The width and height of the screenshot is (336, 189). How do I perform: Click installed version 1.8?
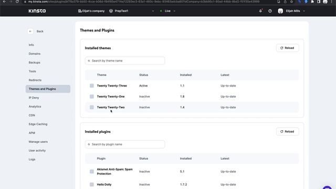coord(182,97)
